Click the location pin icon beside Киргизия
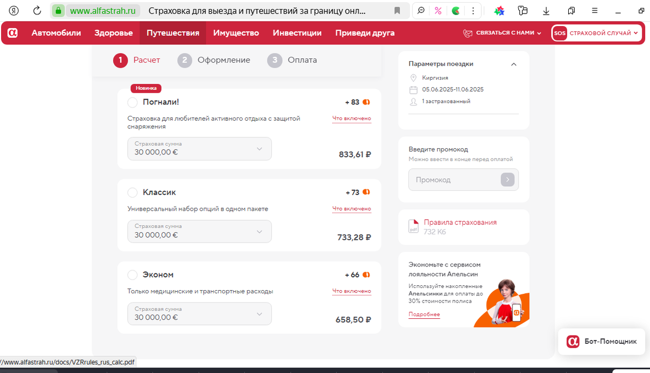The image size is (650, 373). pos(413,78)
